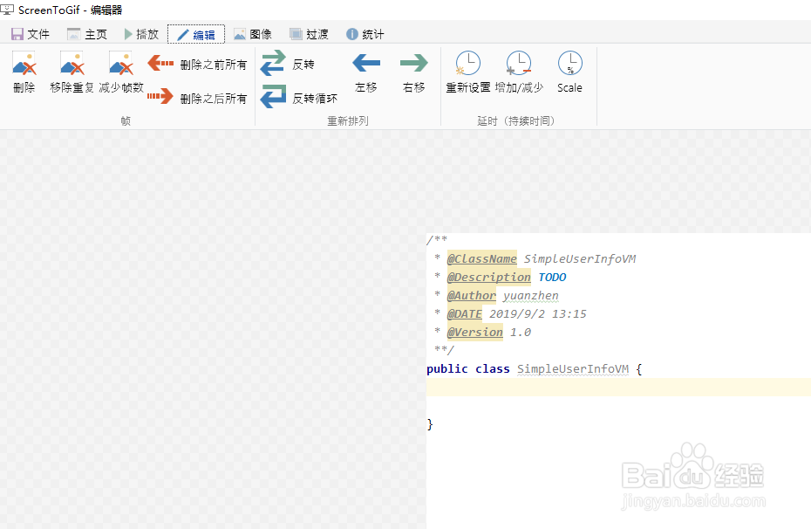Click 删除之后所有 to delete following frames

(x=194, y=97)
